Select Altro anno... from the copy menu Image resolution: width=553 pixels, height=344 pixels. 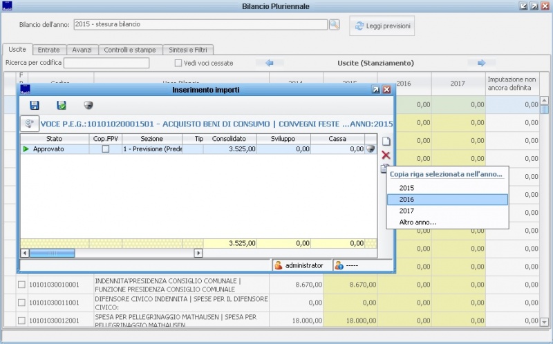coord(418,222)
